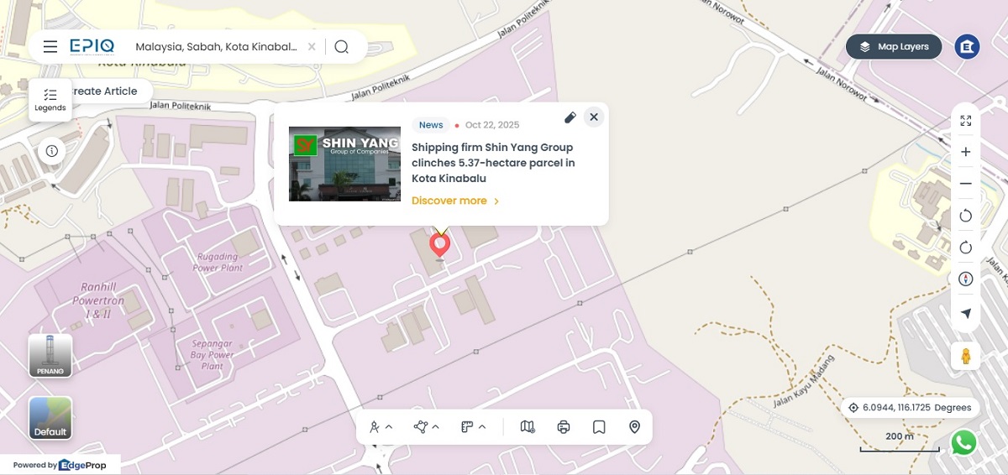The image size is (1008, 475).
Task: Reset map bearing with compass icon
Action: [965, 279]
